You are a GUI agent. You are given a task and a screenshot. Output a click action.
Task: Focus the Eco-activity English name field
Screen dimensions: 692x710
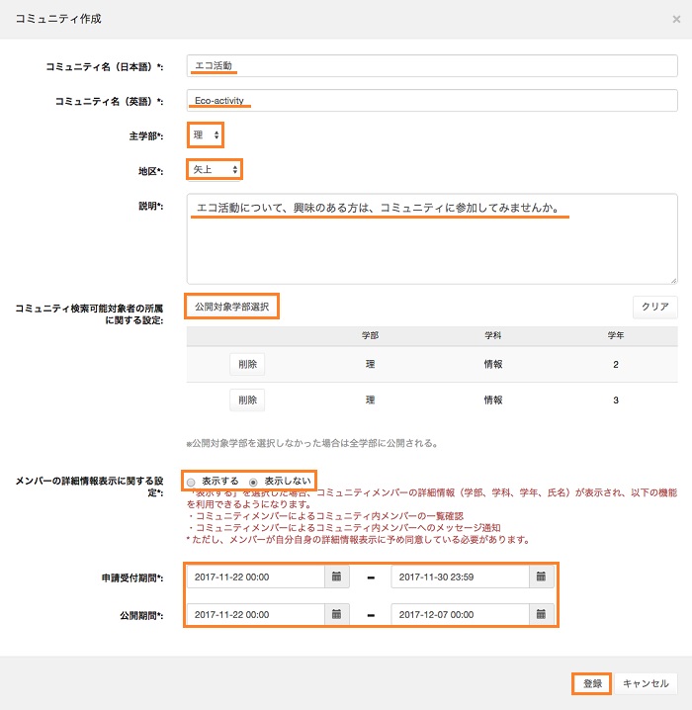pos(432,101)
